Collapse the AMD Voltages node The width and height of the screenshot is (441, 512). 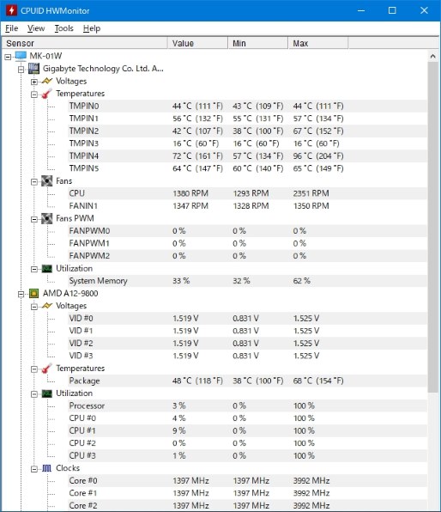tap(34, 307)
